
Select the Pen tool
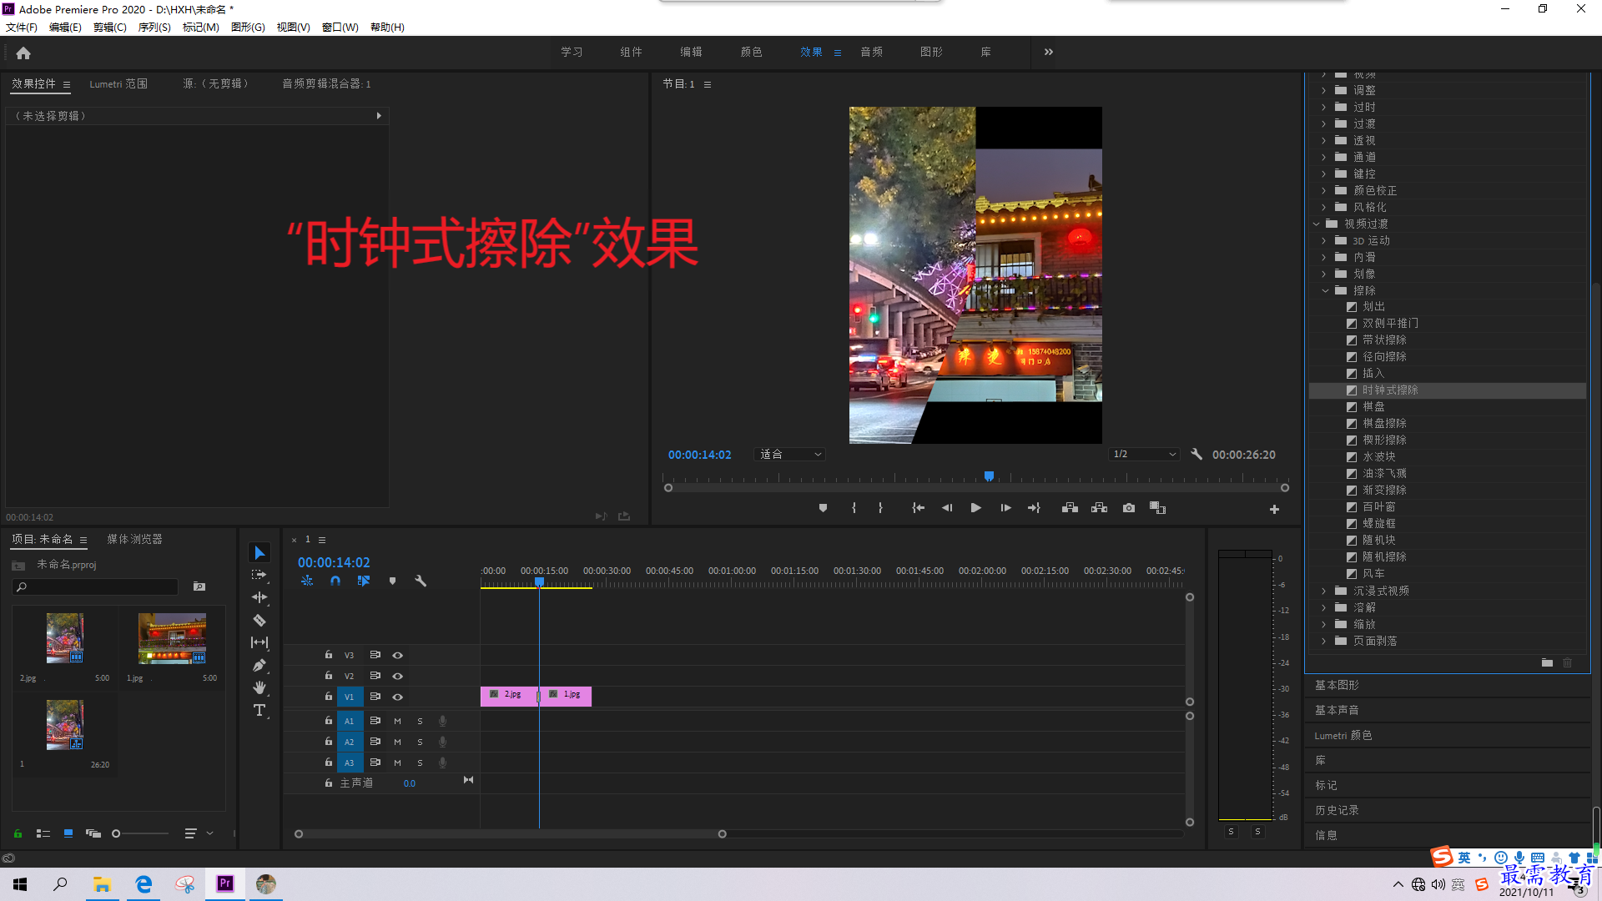[x=259, y=665]
